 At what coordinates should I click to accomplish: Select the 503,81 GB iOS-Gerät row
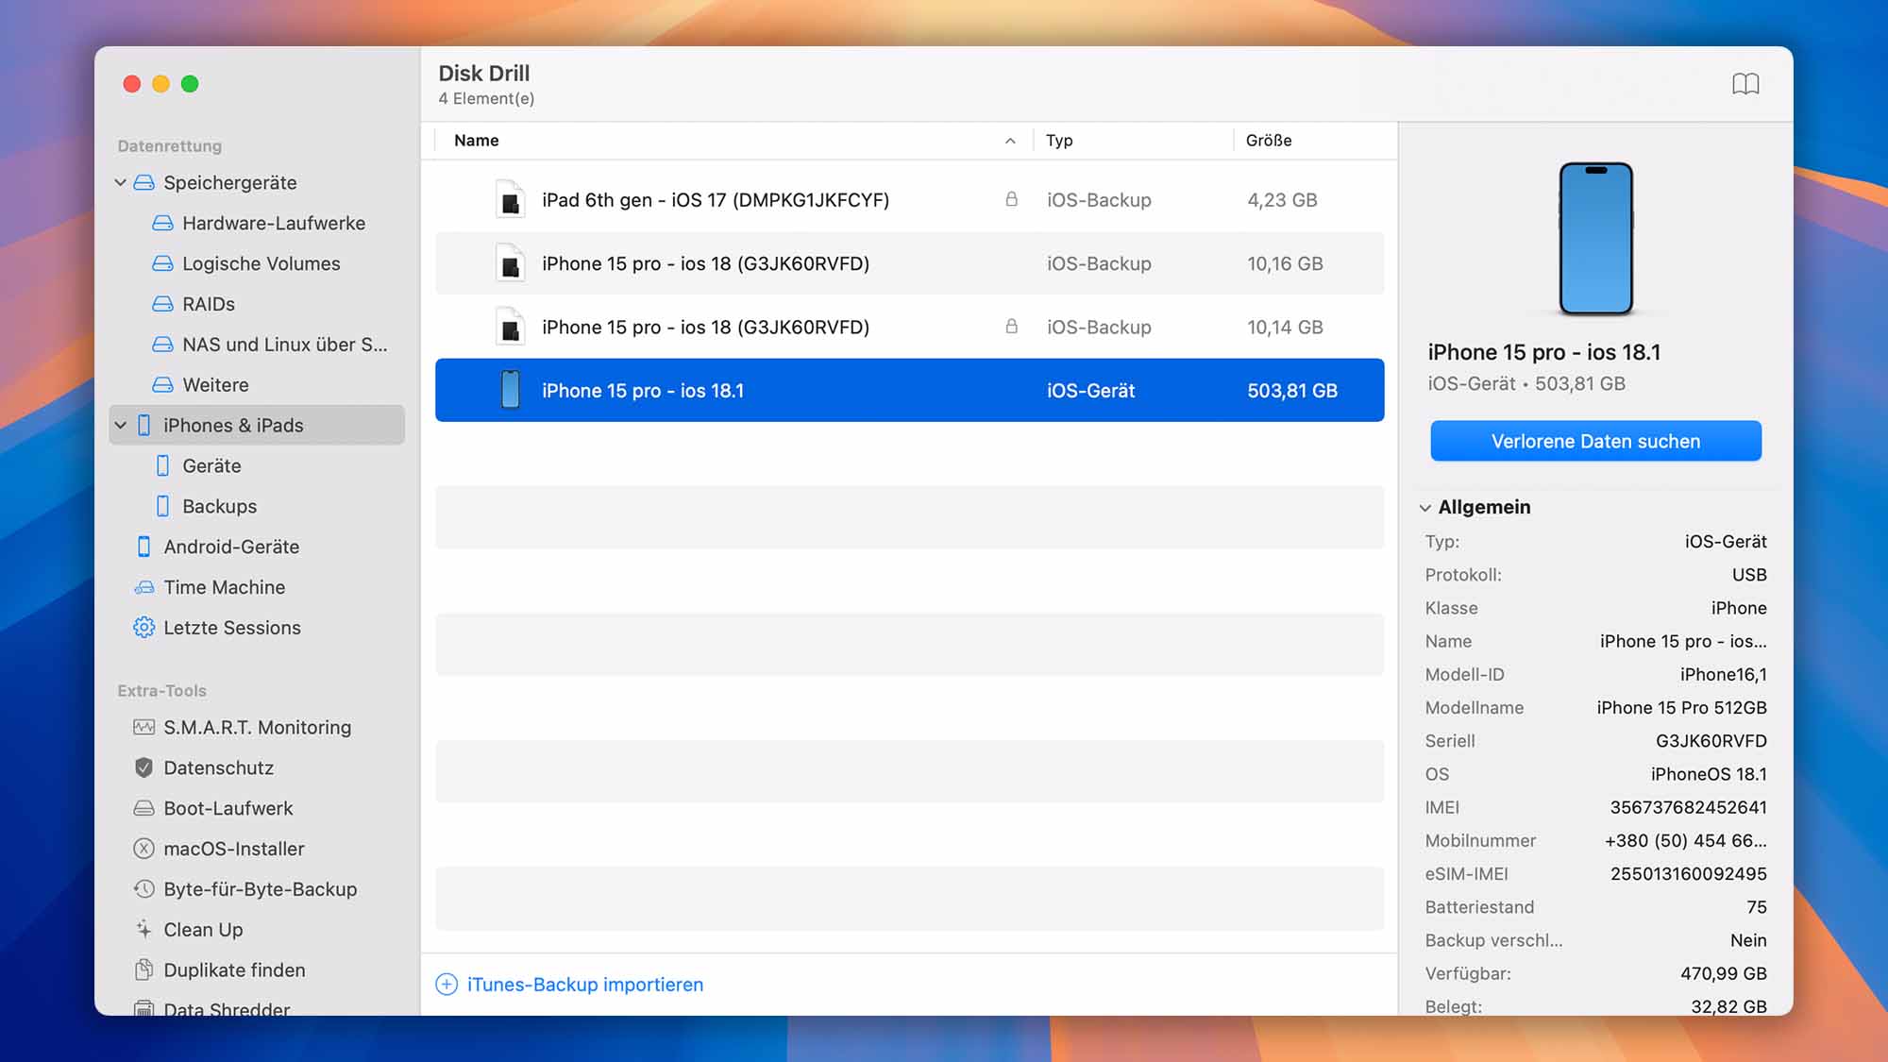pos(909,390)
